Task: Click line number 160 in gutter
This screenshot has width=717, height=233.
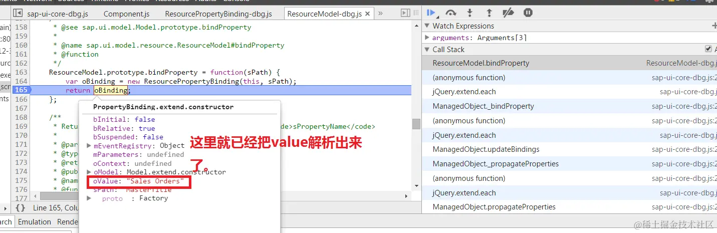Action: pyautogui.click(x=21, y=45)
